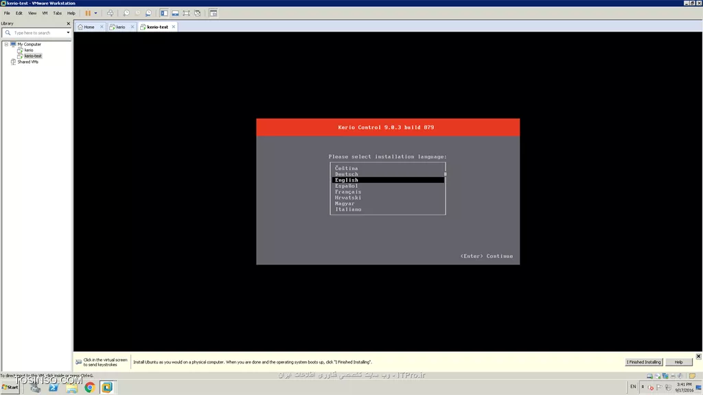703x395 pixels.
Task: Click the printer device status icon
Action: [x=673, y=376]
